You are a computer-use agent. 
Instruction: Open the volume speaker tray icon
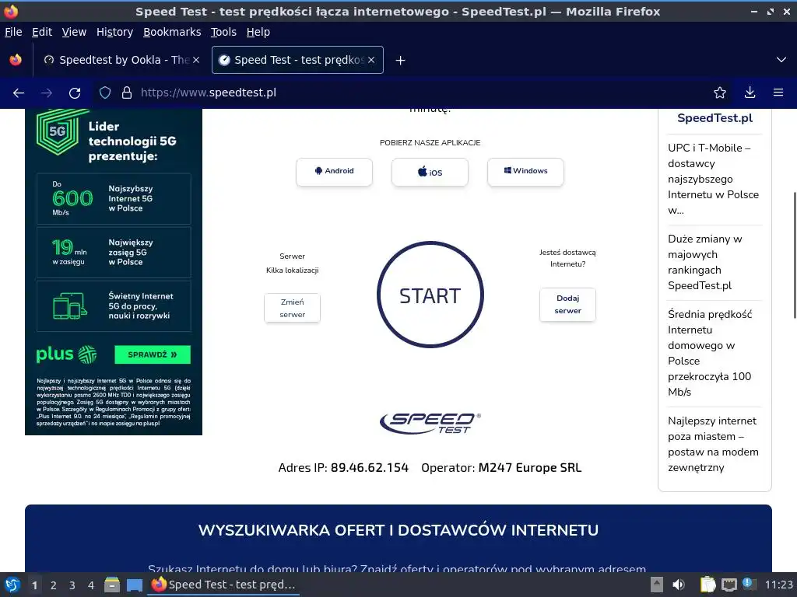click(x=679, y=585)
